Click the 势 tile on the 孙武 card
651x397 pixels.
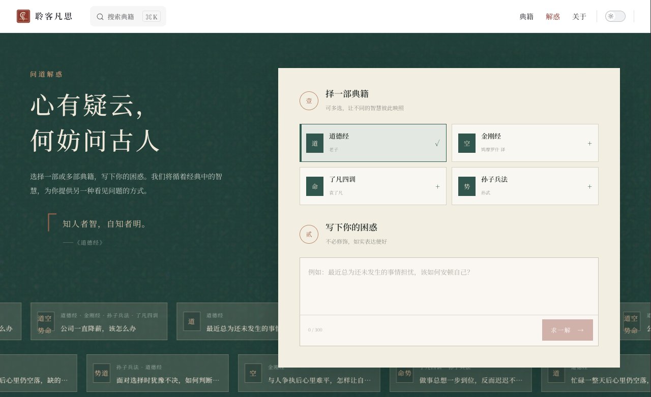pyautogui.click(x=467, y=186)
